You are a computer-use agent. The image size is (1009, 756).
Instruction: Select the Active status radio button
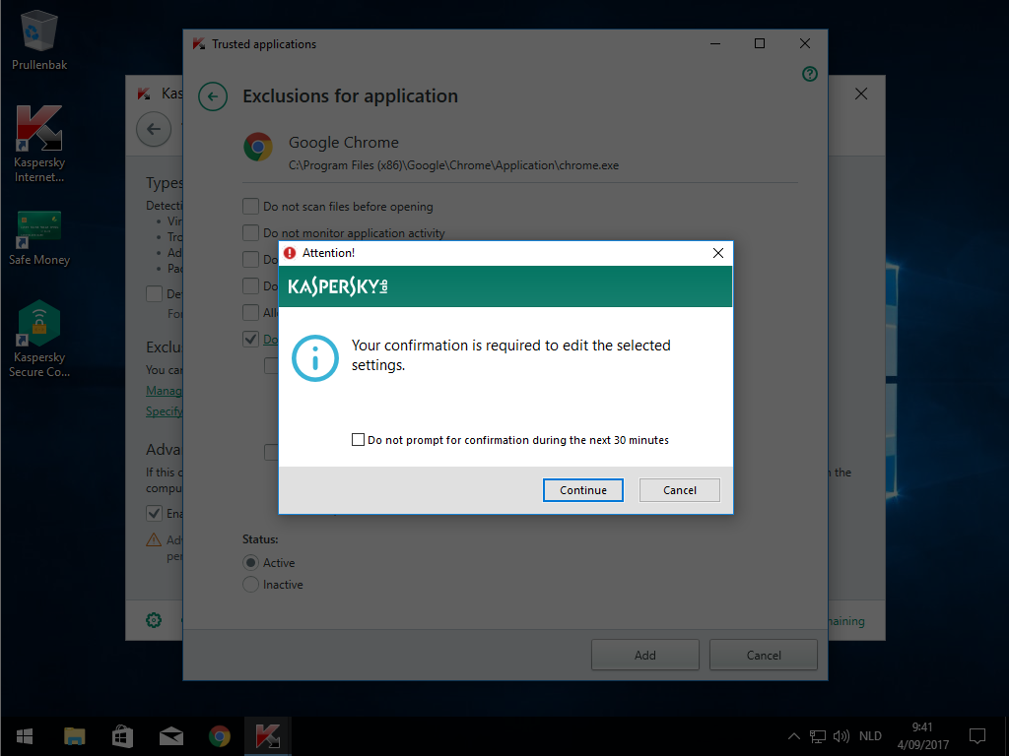250,562
